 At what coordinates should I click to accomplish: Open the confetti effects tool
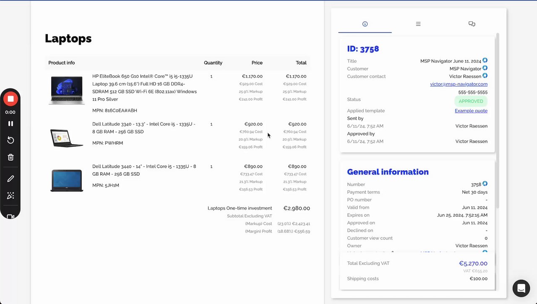tap(10, 196)
